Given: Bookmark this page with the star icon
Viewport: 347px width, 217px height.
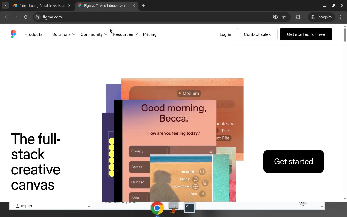Looking at the screenshot, I should (284, 17).
